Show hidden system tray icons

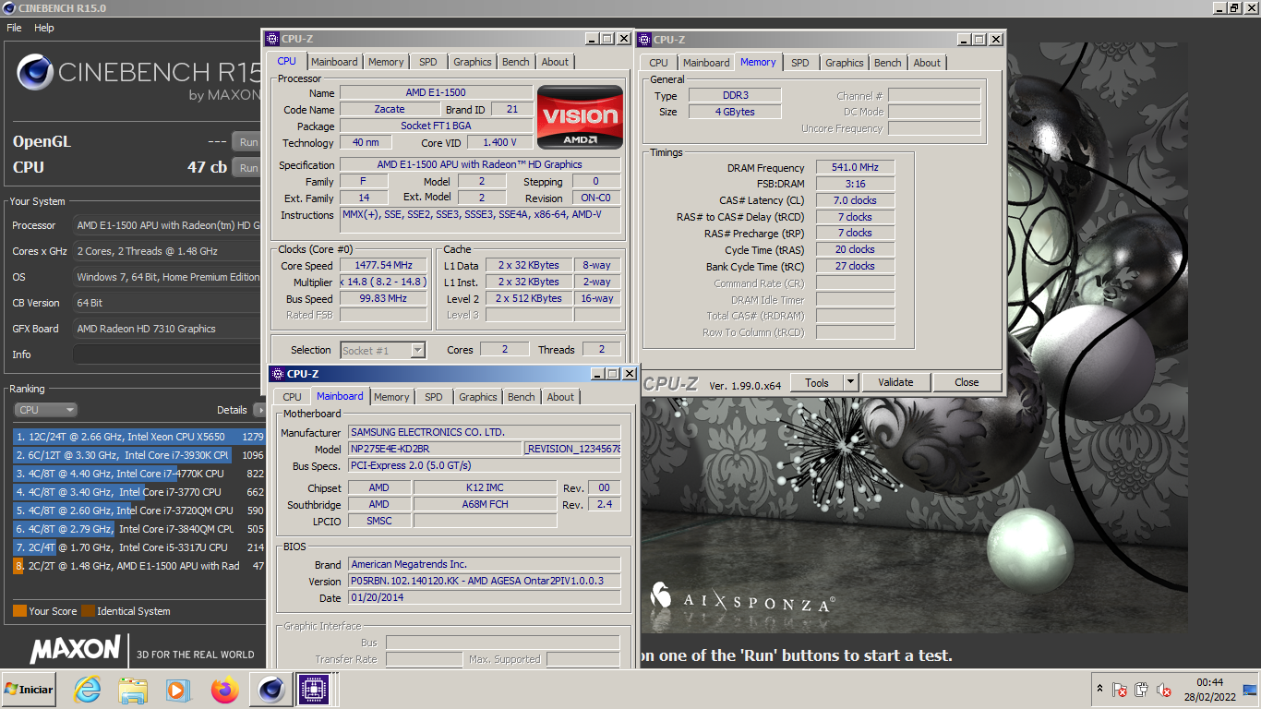(x=1099, y=690)
